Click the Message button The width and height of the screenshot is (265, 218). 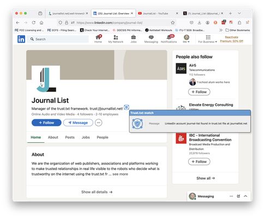point(78,123)
